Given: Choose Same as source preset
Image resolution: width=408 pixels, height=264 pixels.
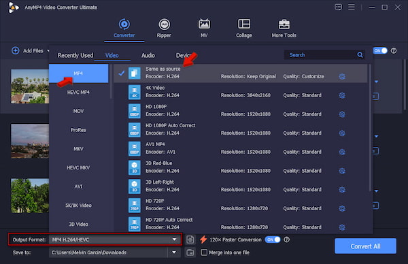Looking at the screenshot, I should (240, 73).
